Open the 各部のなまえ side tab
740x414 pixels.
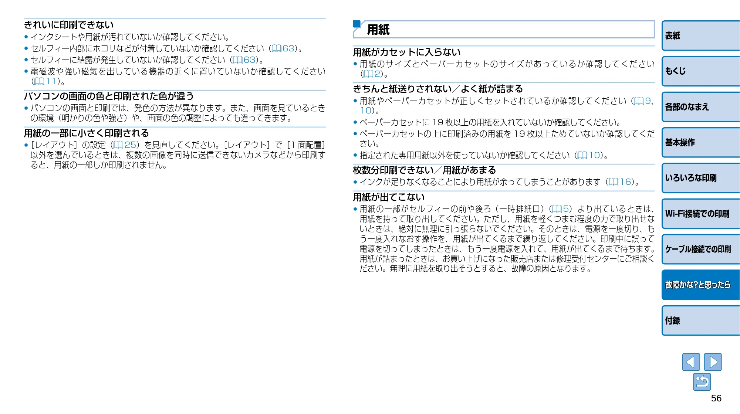pyautogui.click(x=701, y=107)
